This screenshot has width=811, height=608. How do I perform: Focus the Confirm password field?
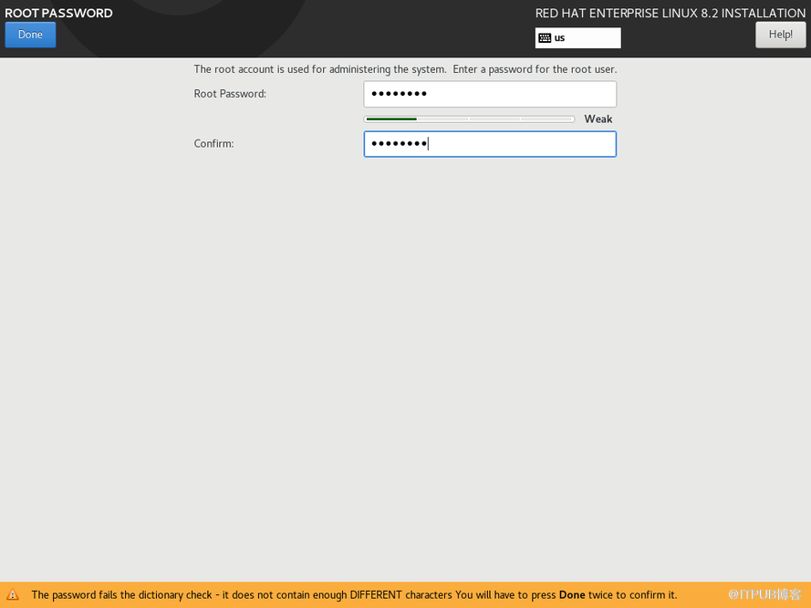click(490, 144)
